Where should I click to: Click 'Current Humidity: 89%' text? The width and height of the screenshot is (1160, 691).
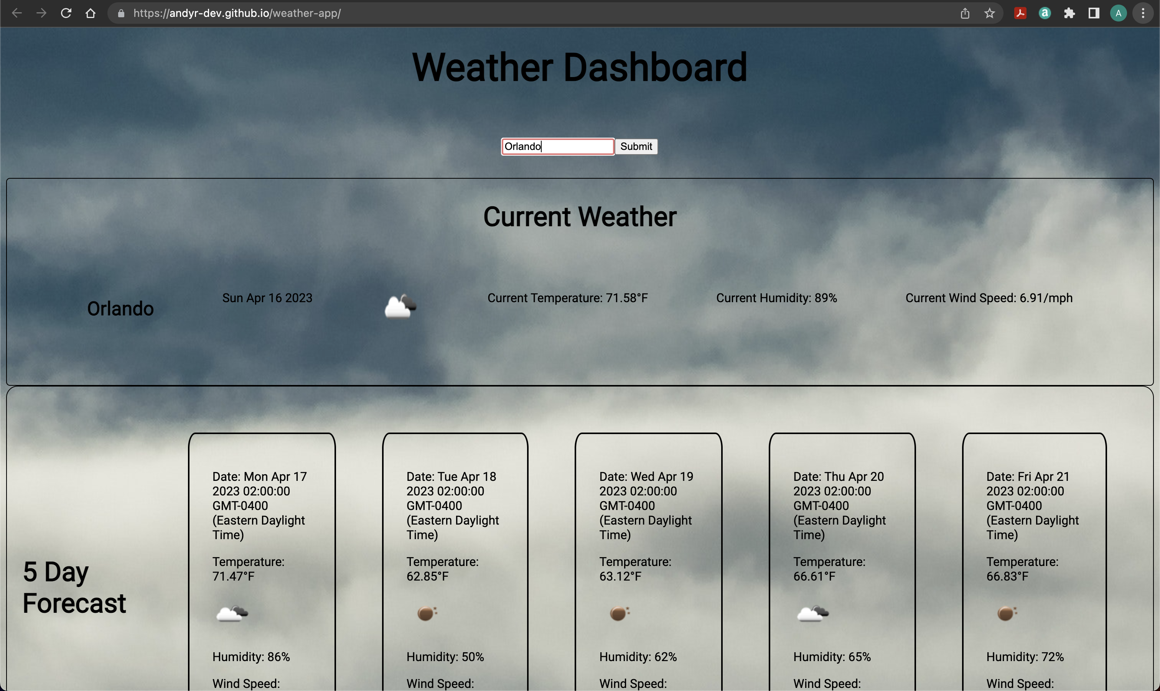(776, 298)
